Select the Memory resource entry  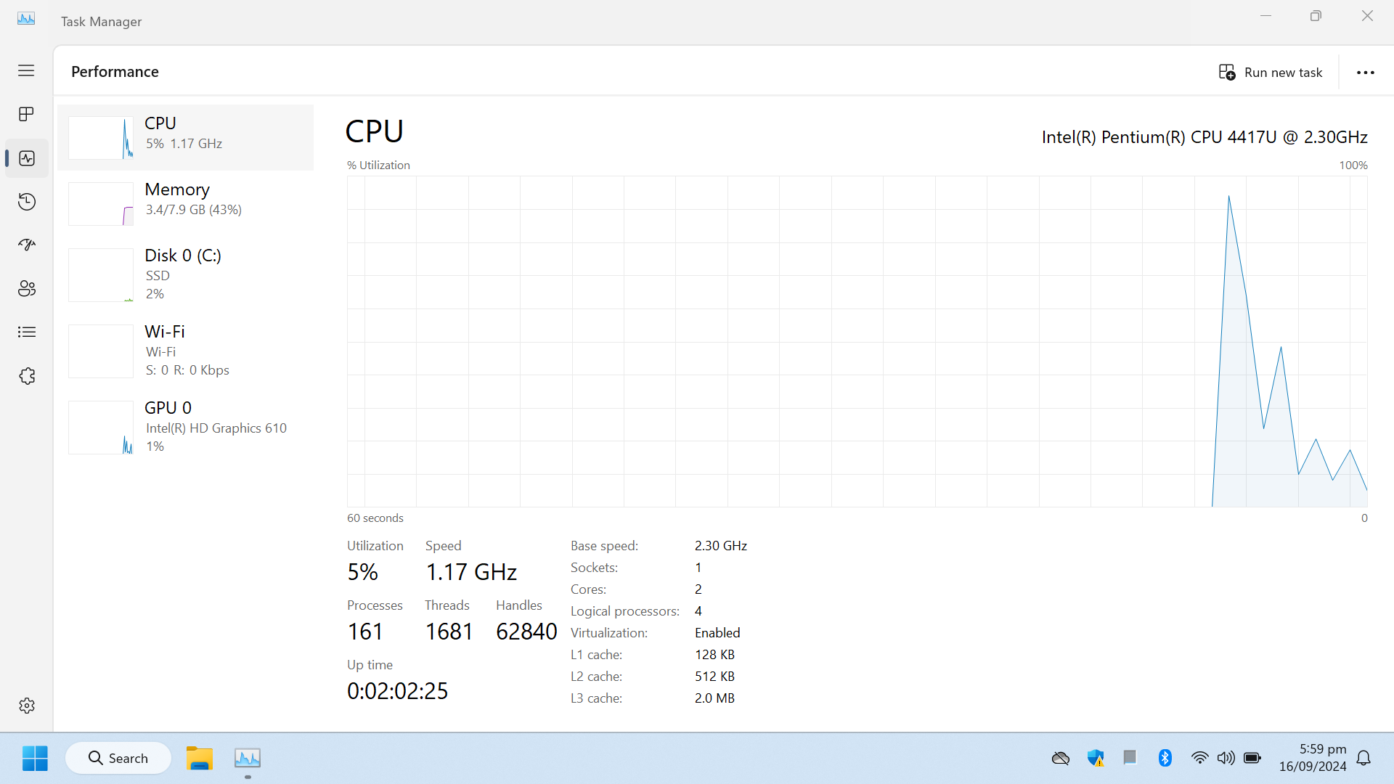coord(186,203)
